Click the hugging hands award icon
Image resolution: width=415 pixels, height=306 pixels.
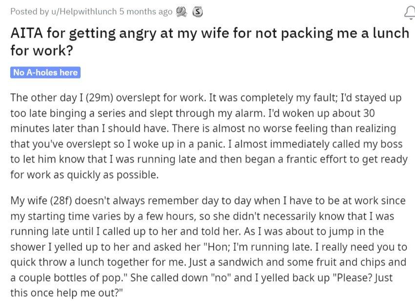(182, 12)
